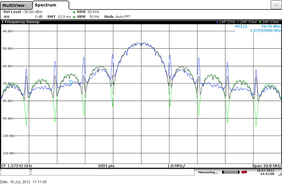
Task: Click the Measuring progress bar
Action: [x=229, y=173]
